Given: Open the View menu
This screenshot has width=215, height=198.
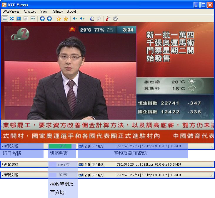Looking at the screenshot, I should point(44,11).
